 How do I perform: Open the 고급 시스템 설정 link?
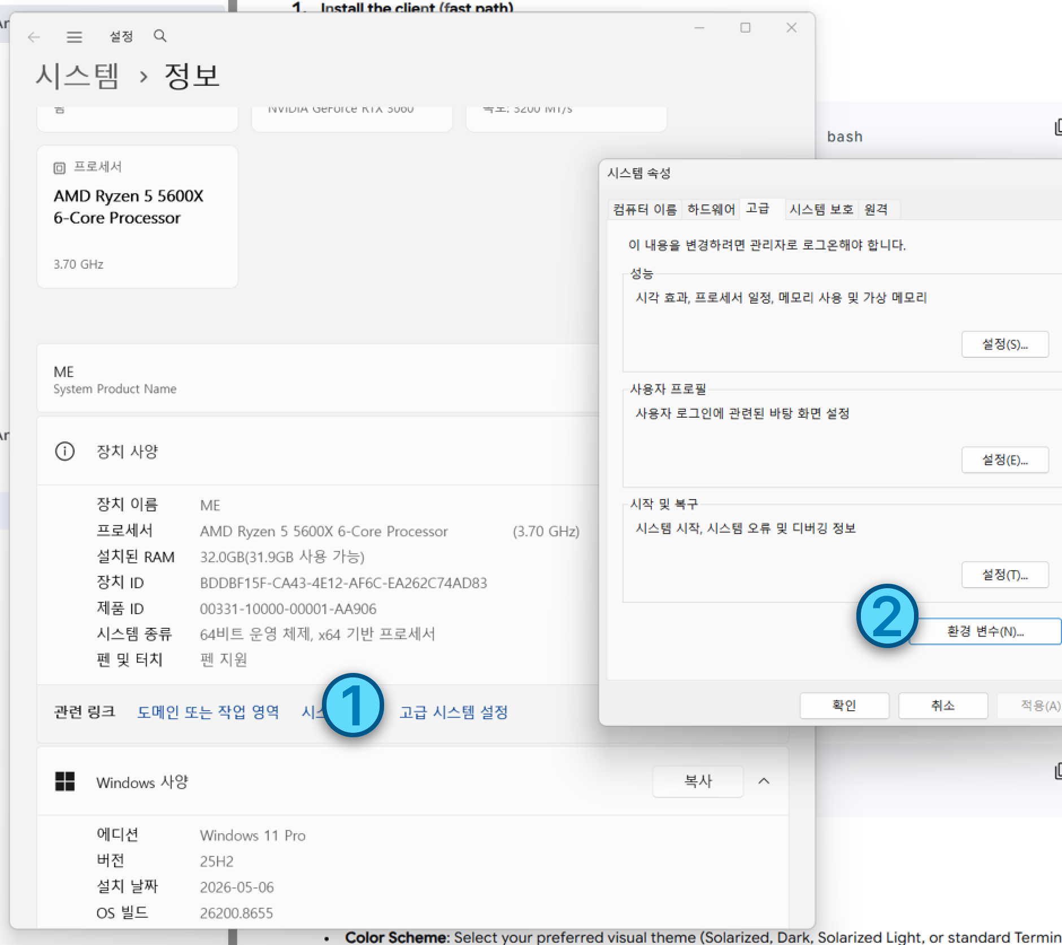pos(454,712)
